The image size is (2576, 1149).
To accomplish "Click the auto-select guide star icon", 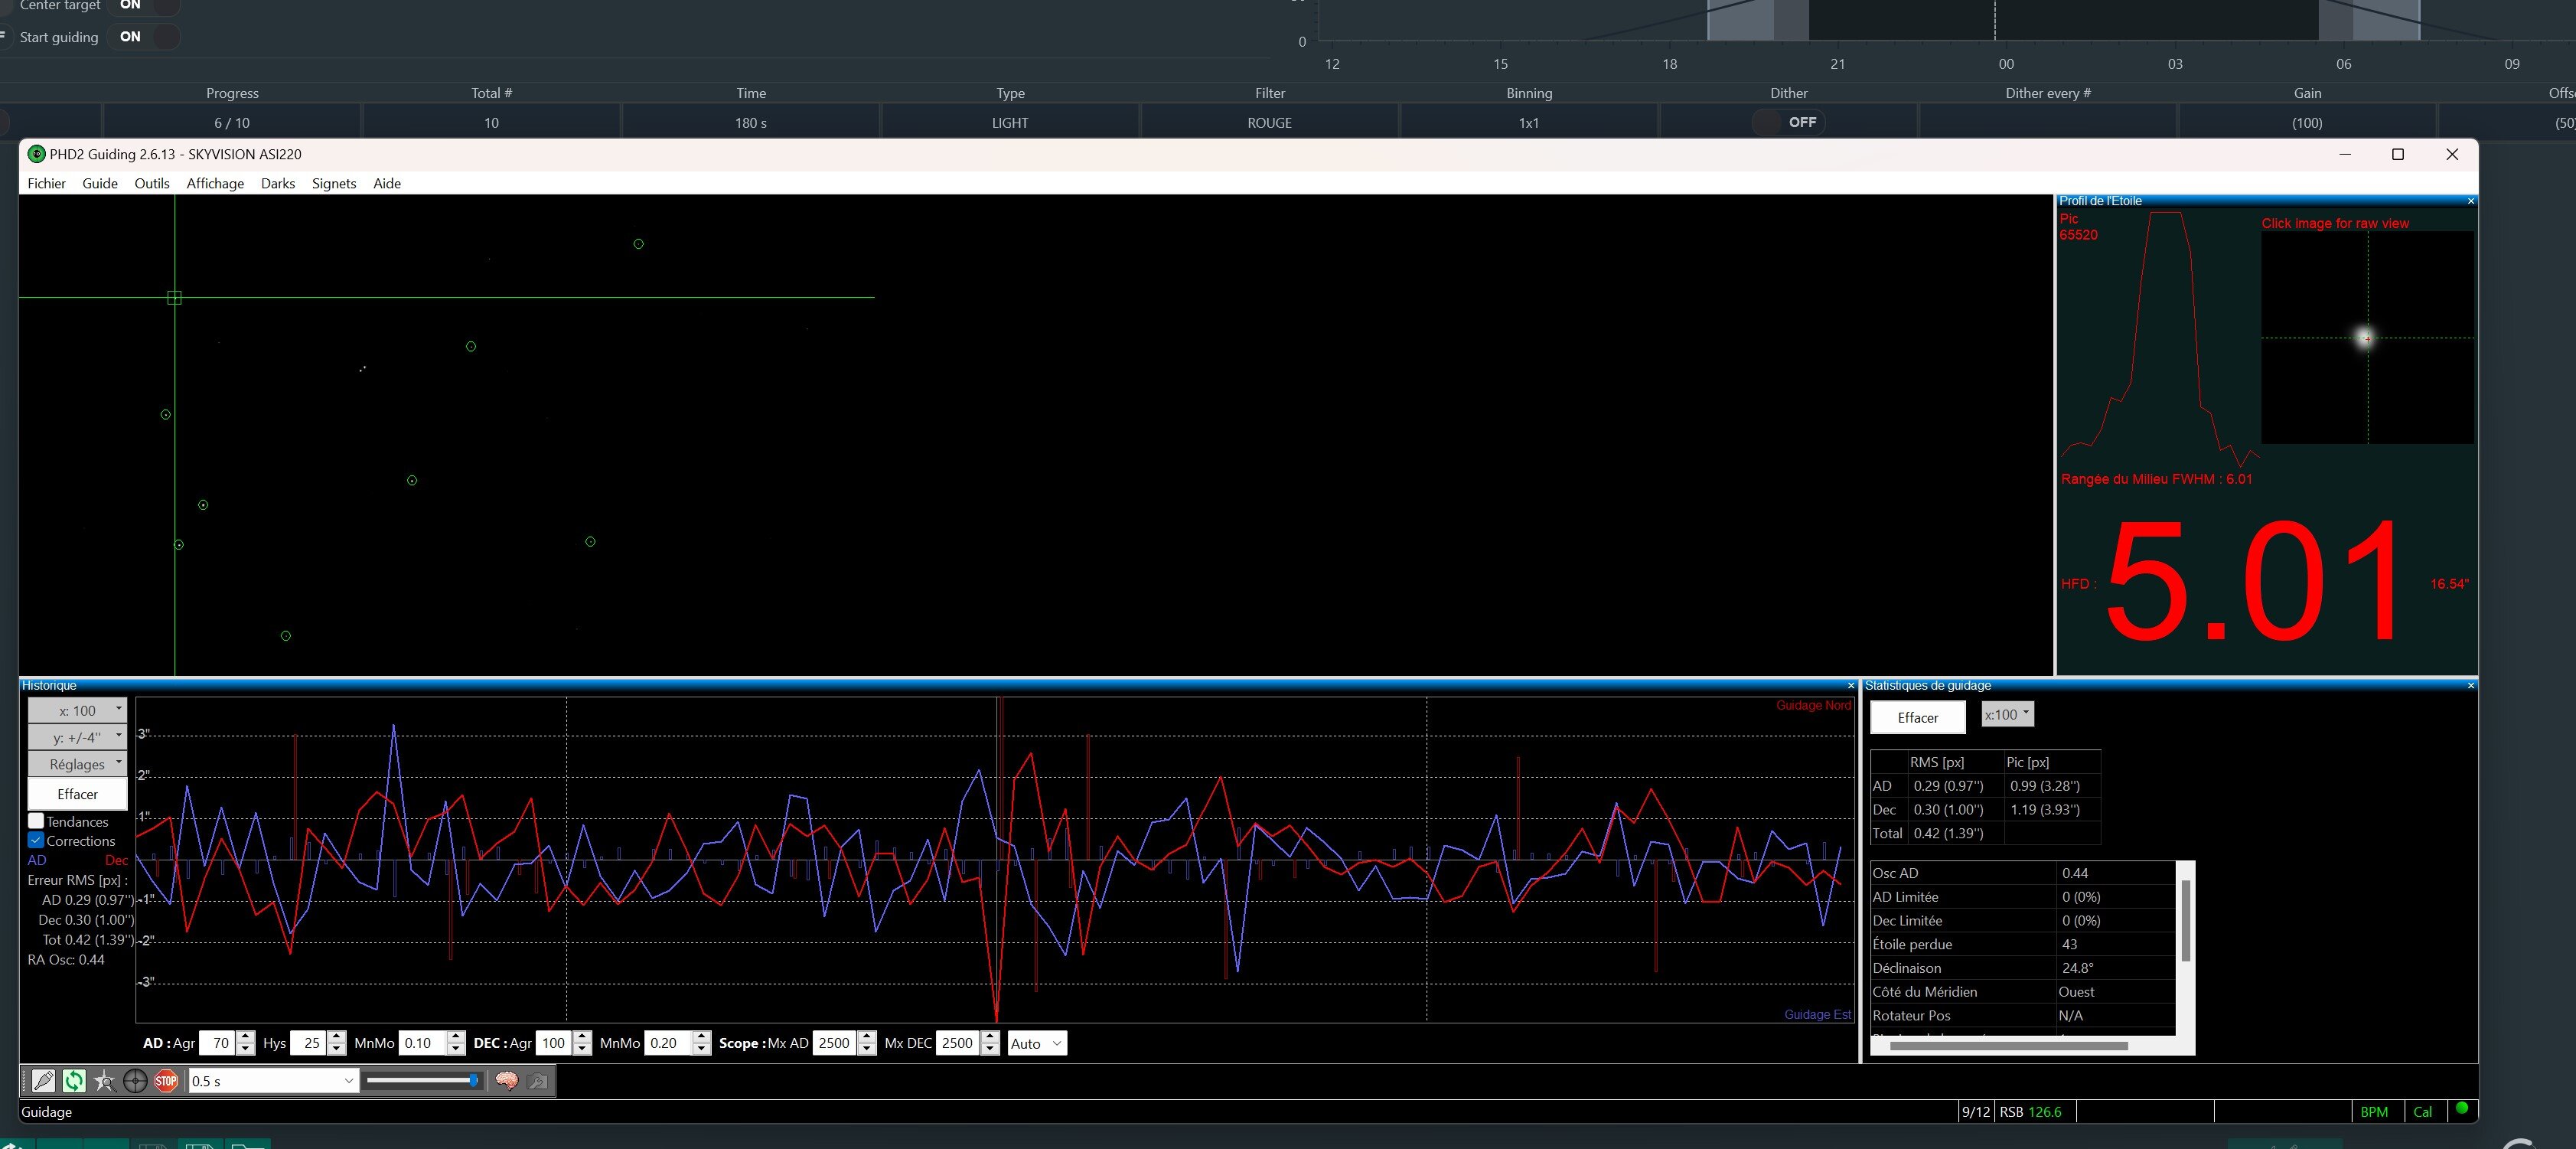I will [x=104, y=1080].
